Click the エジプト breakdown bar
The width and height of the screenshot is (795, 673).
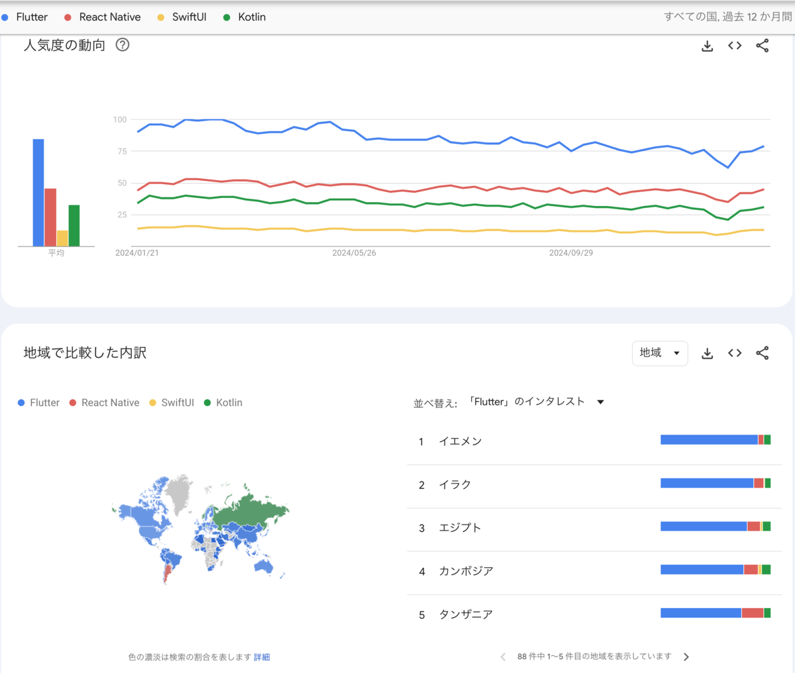coord(715,527)
